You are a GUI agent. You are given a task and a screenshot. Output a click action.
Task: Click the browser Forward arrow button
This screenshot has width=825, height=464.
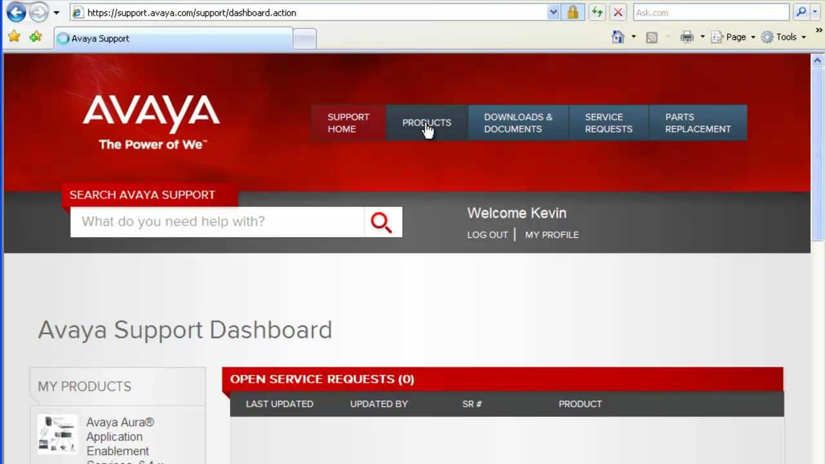[39, 12]
